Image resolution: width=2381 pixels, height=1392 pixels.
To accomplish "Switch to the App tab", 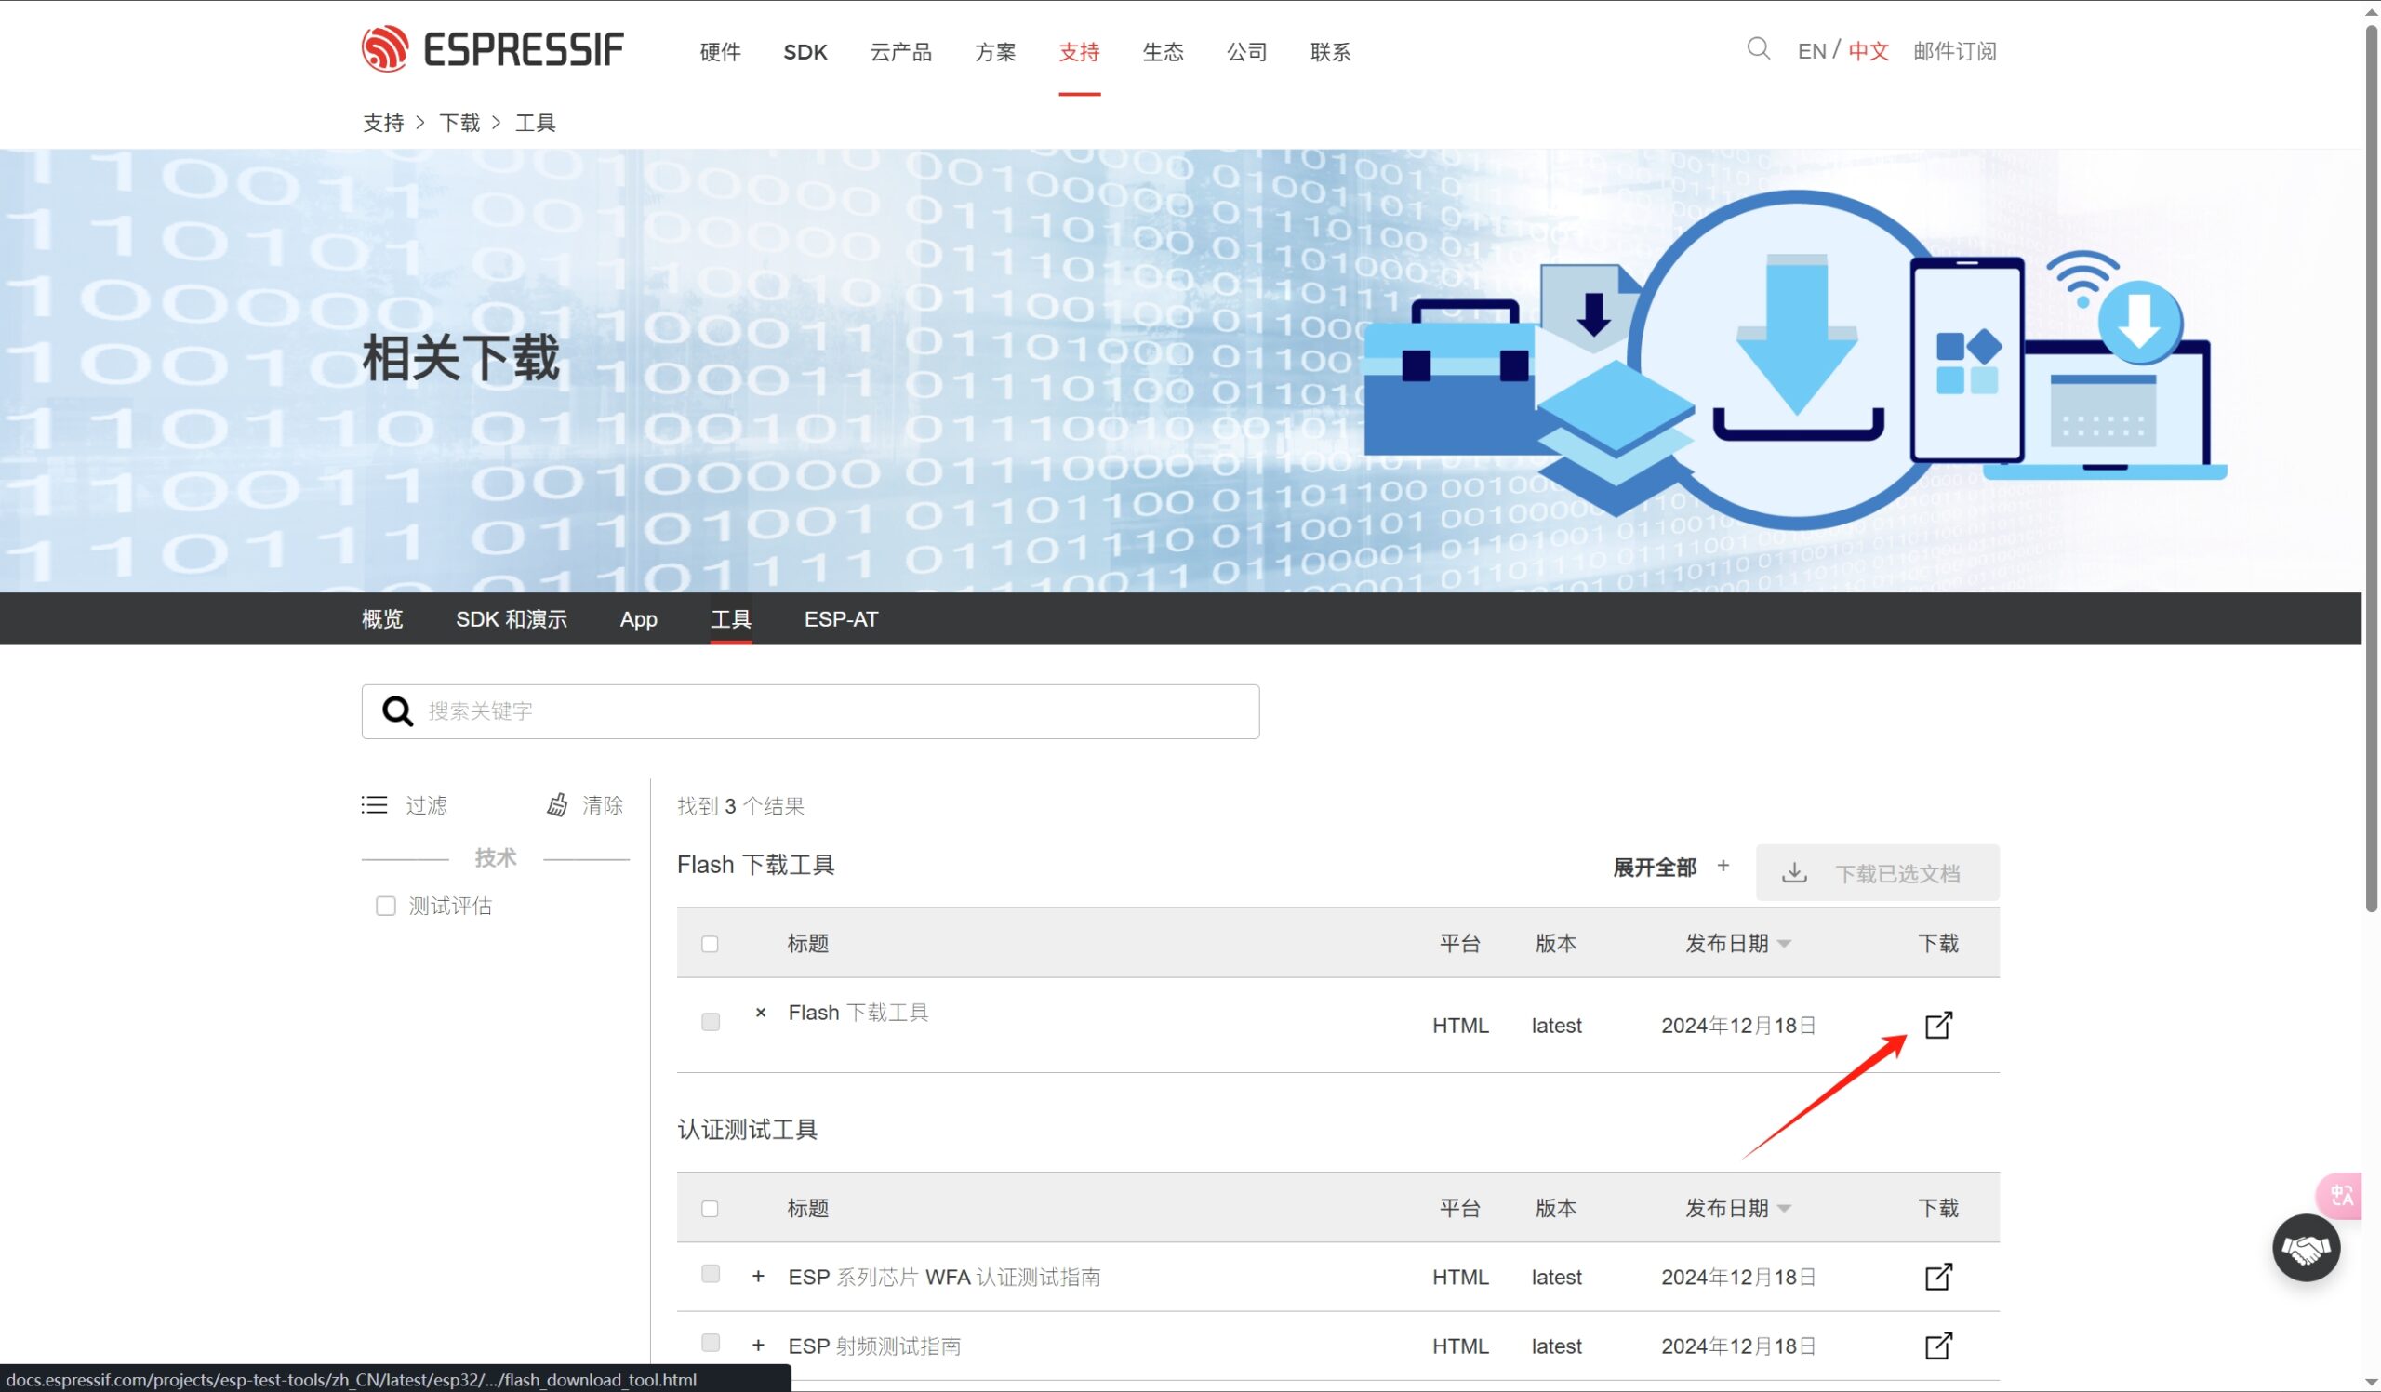I will 639,619.
